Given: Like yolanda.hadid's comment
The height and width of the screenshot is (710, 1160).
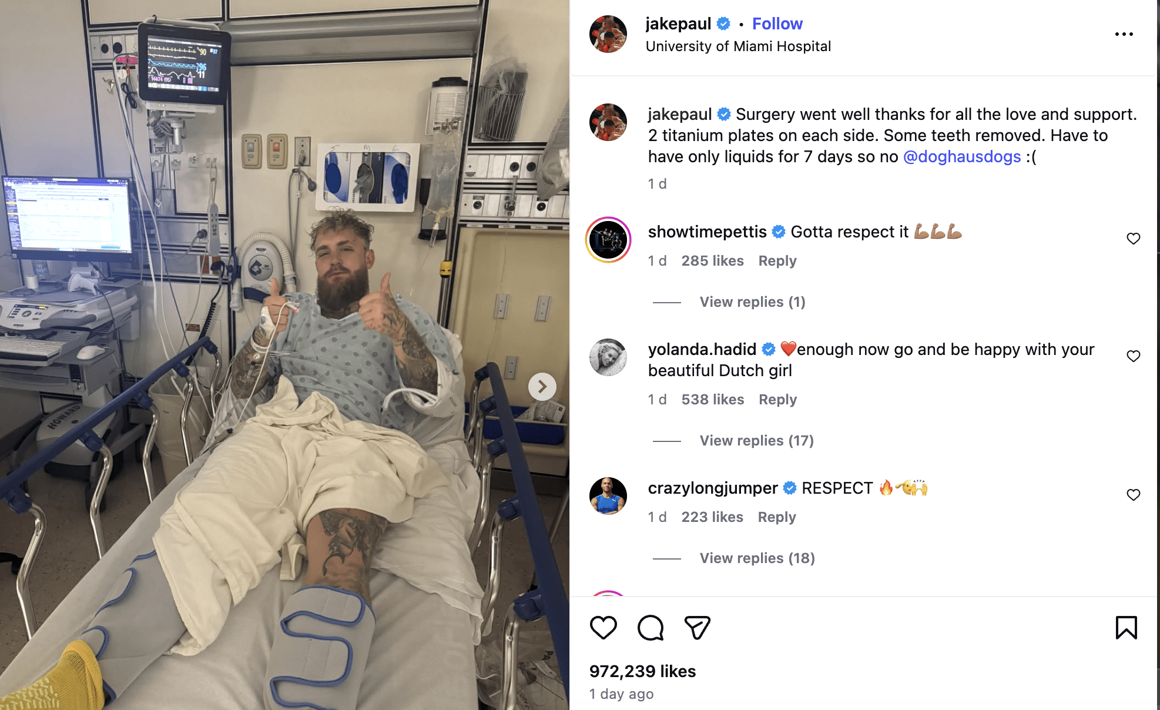Looking at the screenshot, I should 1133,356.
